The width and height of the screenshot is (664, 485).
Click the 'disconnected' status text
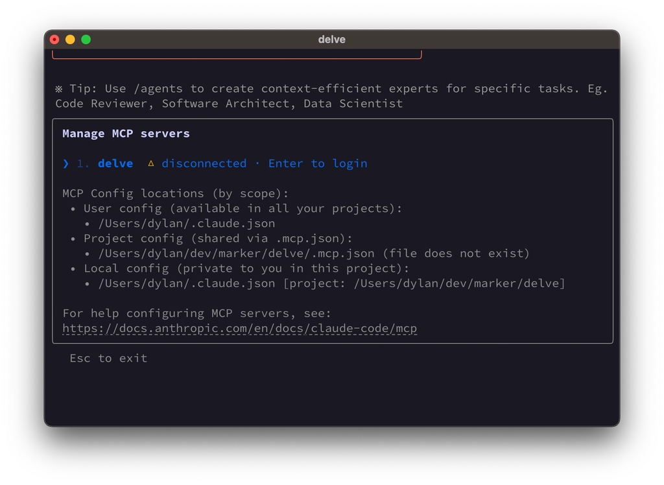click(x=204, y=163)
